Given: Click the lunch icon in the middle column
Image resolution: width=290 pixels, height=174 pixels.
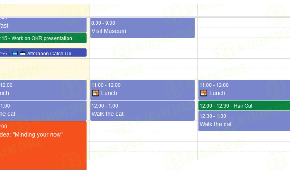Looking at the screenshot, I should (x=95, y=93).
